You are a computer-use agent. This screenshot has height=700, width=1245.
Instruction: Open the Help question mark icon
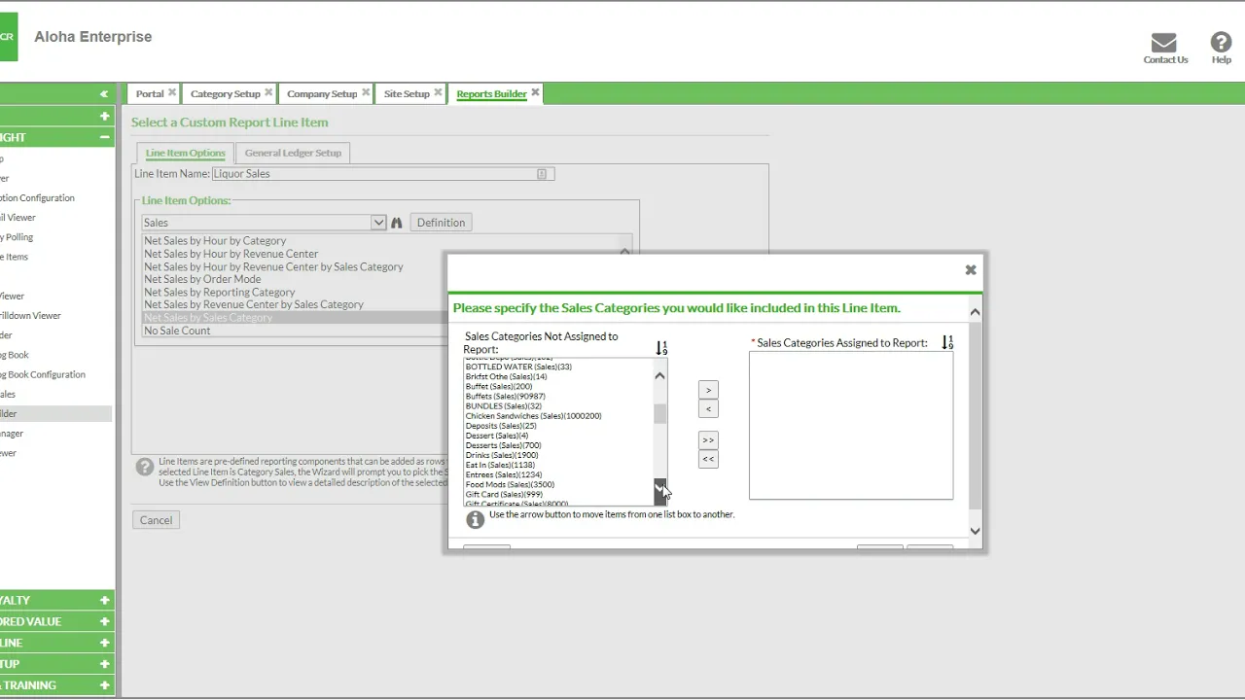click(1221, 42)
